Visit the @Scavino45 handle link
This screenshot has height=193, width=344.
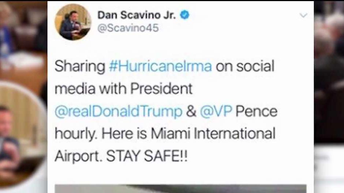[x=128, y=28]
